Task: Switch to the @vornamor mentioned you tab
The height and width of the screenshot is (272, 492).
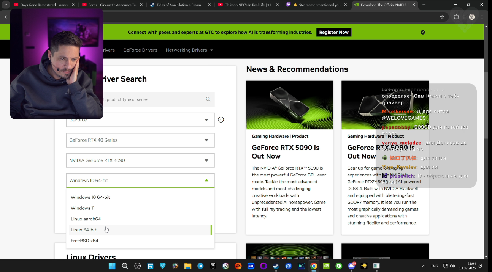Action: pyautogui.click(x=317, y=5)
